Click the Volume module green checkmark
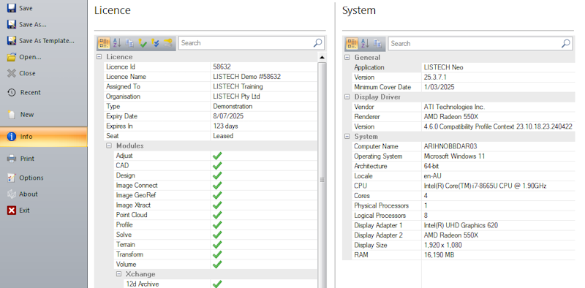 pyautogui.click(x=217, y=265)
